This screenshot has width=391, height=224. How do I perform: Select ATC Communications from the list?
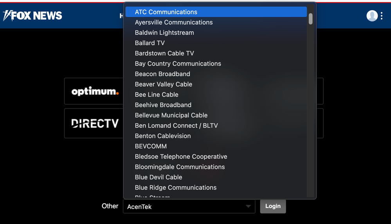pyautogui.click(x=166, y=12)
